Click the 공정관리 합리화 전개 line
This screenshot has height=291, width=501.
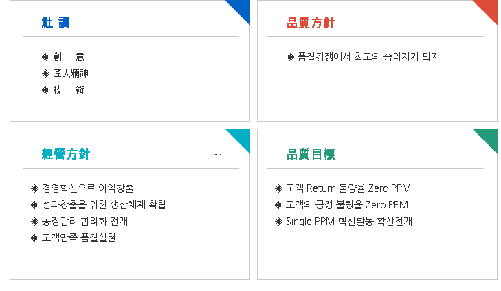pos(85,221)
